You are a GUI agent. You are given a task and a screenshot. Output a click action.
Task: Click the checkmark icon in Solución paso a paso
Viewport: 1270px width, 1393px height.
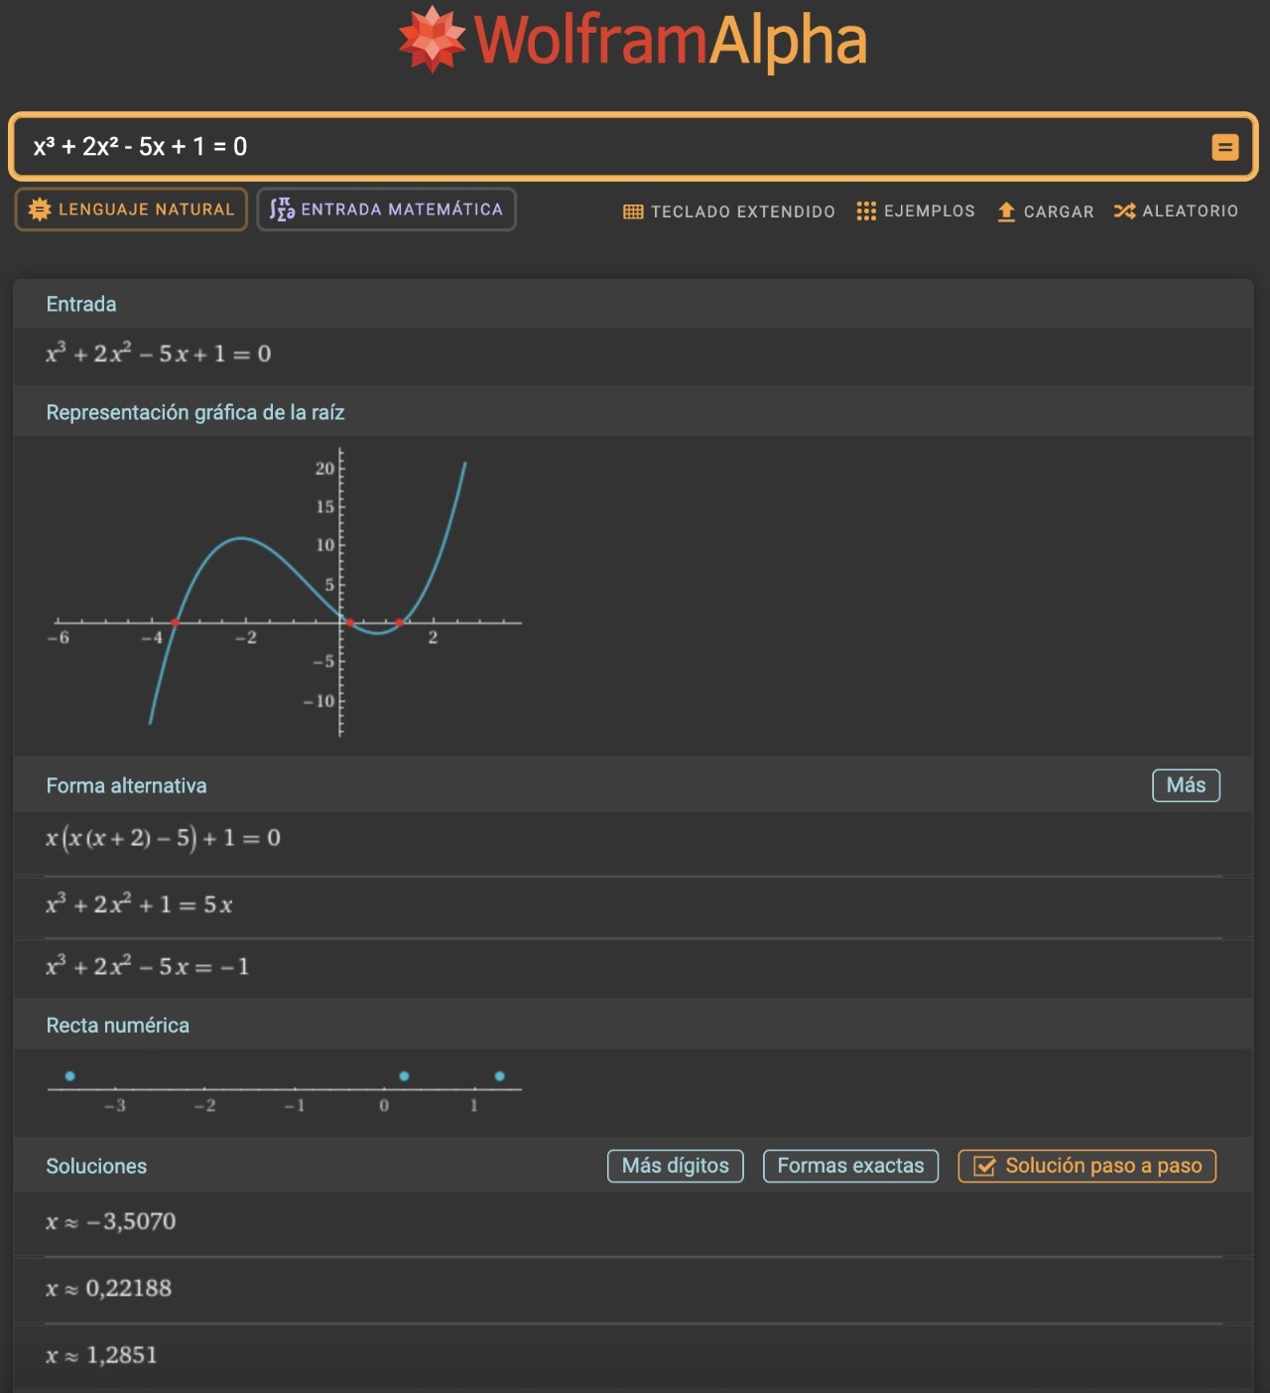tap(984, 1167)
